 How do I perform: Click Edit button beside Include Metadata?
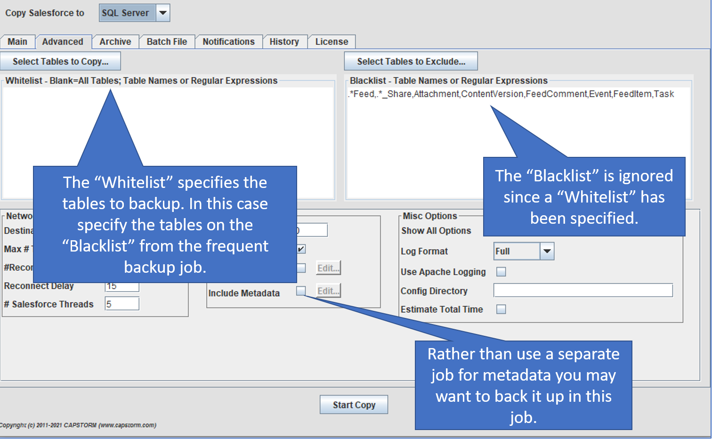(x=328, y=291)
